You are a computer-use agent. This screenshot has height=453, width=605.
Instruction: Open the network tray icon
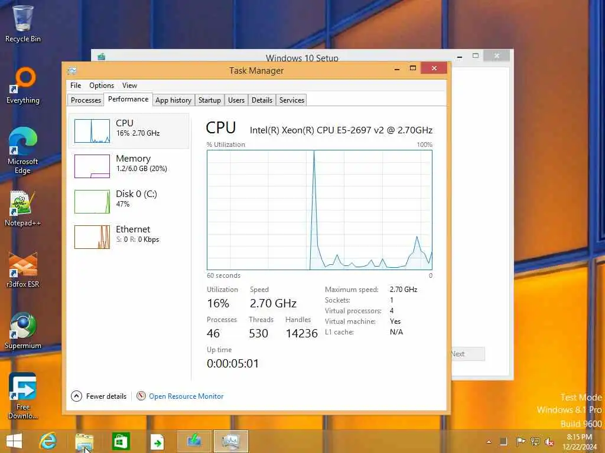[535, 441]
